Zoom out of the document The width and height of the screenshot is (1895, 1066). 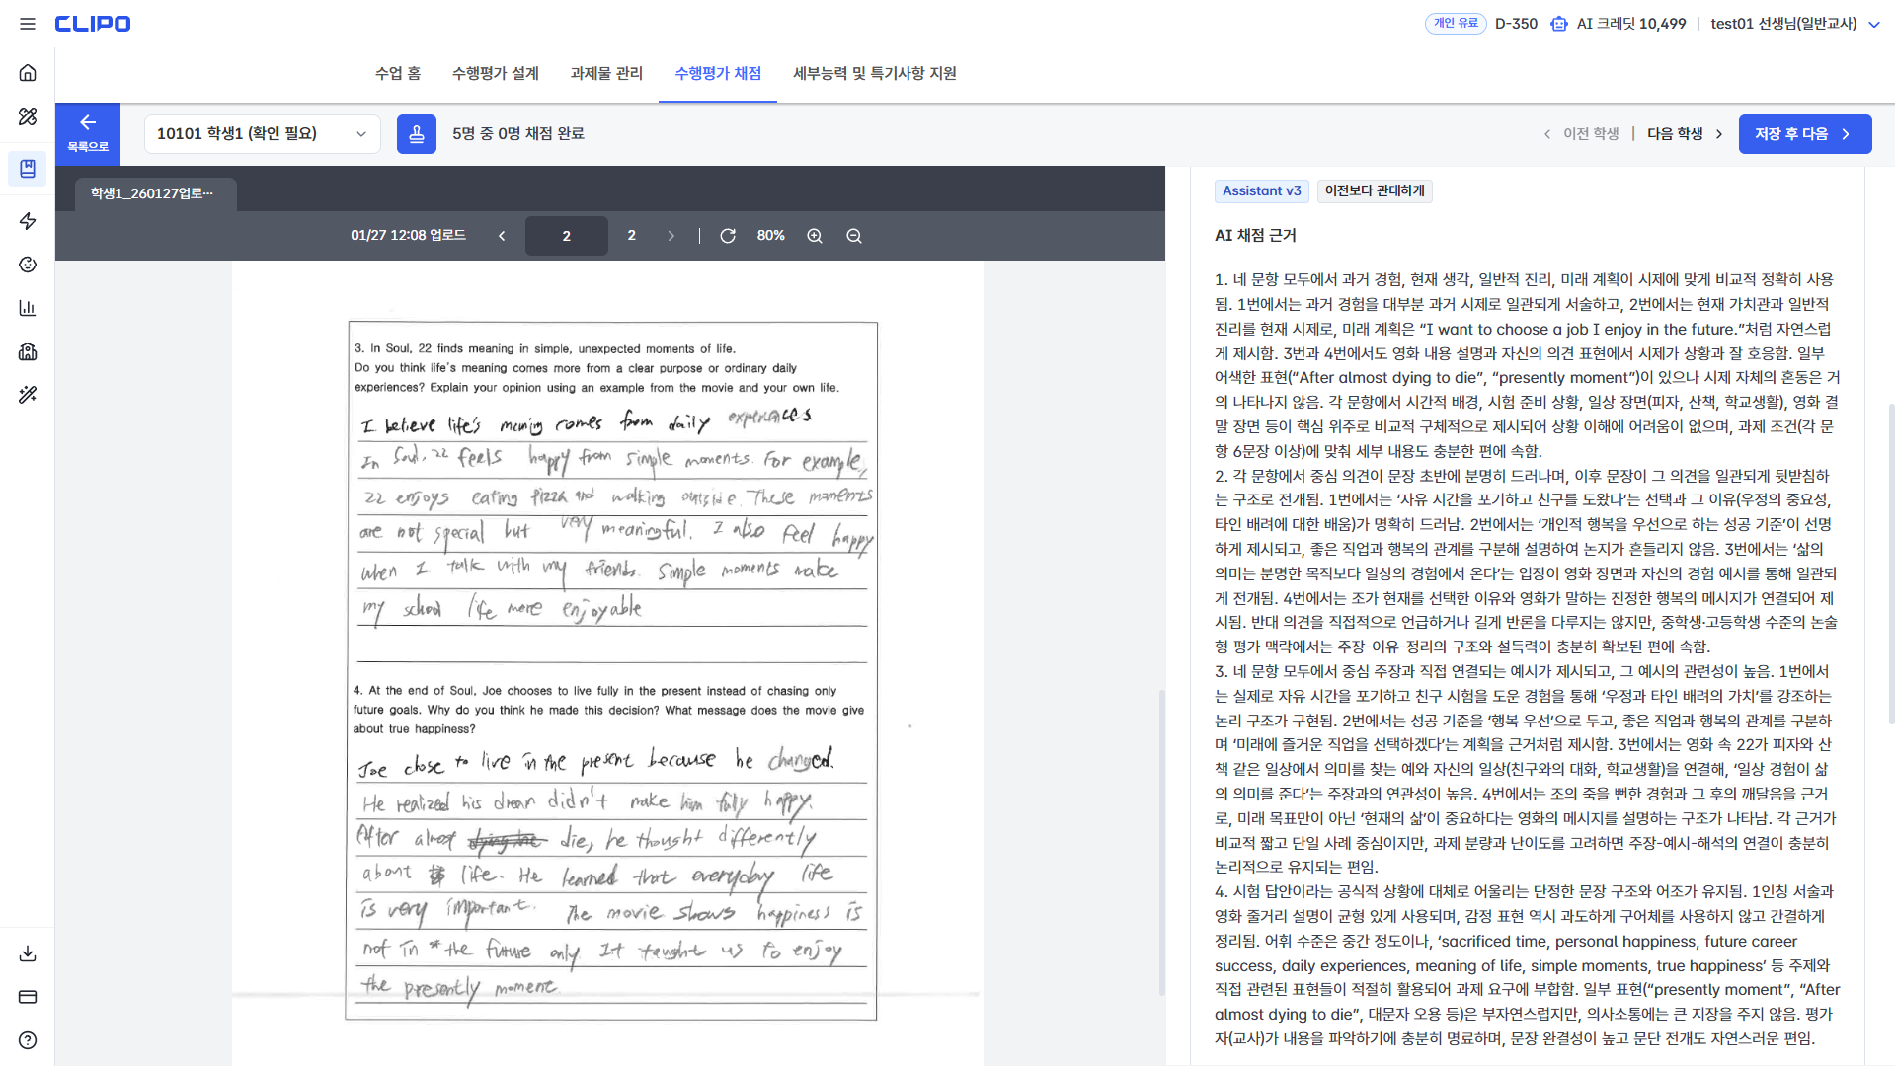(x=854, y=236)
